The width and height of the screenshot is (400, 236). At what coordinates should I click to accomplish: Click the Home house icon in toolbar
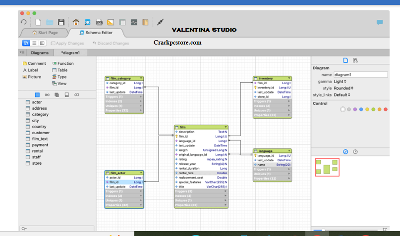[75, 22]
